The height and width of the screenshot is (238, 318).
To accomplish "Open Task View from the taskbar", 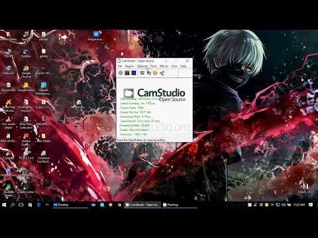I will (21, 205).
